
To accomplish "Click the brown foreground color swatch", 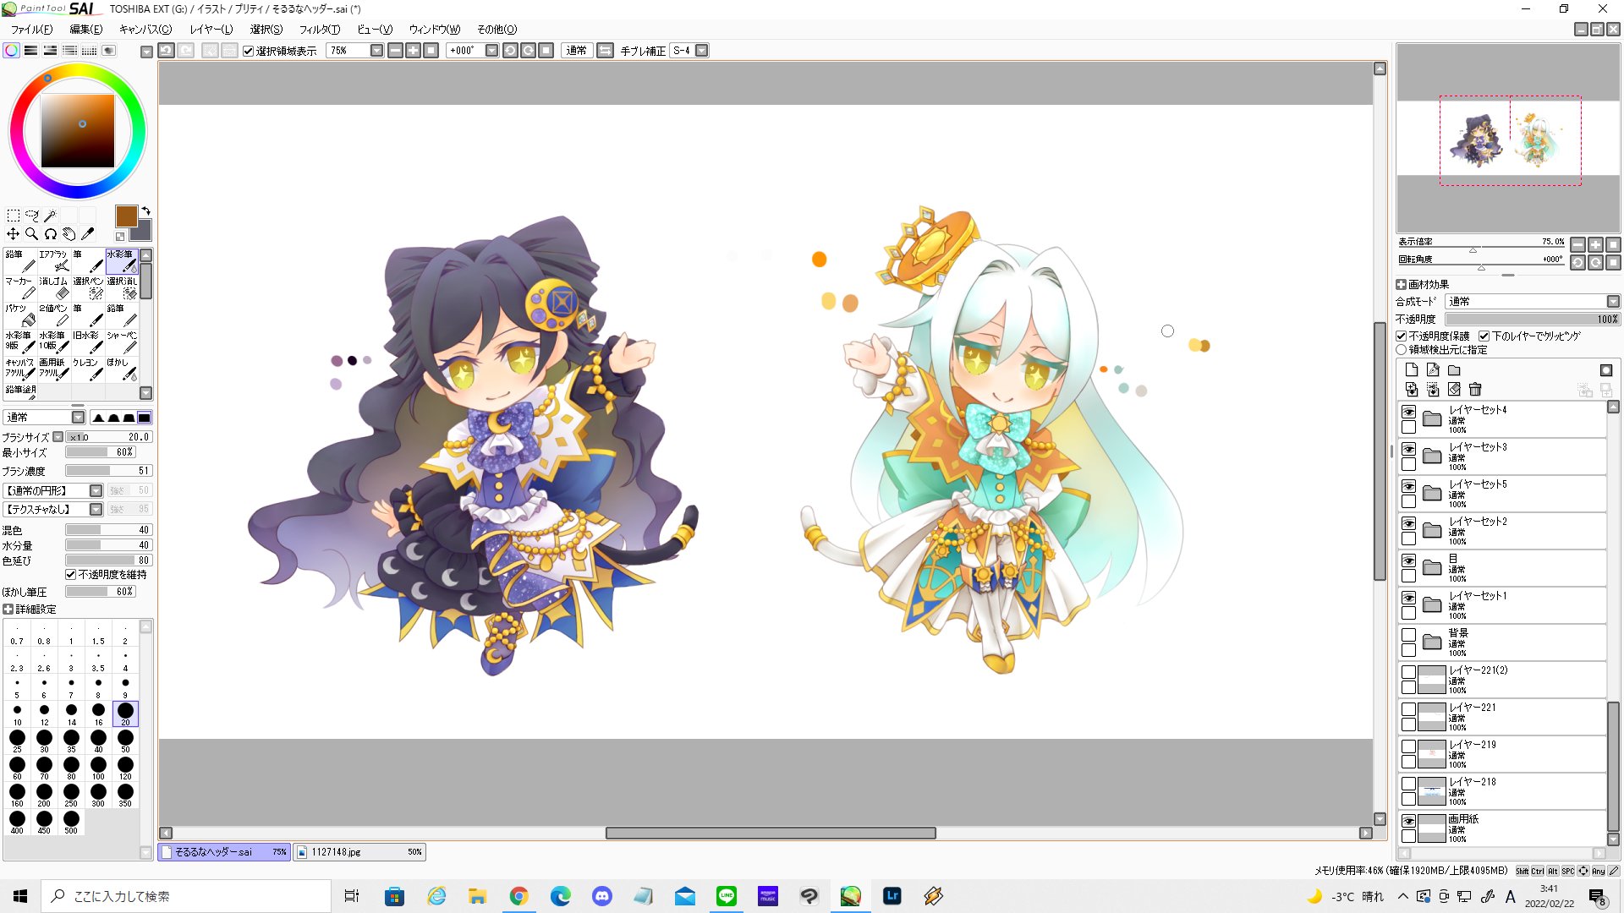I will [x=126, y=216].
